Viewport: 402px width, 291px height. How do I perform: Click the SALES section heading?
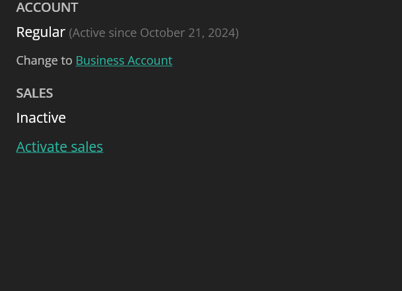[x=34, y=93]
